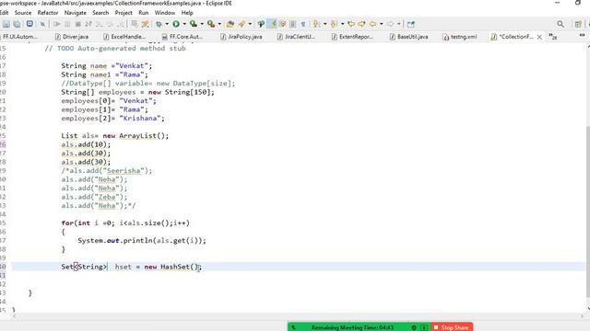This screenshot has width=590, height=331.
Task: Close the CollectionF... editor tab
Action: [539, 37]
